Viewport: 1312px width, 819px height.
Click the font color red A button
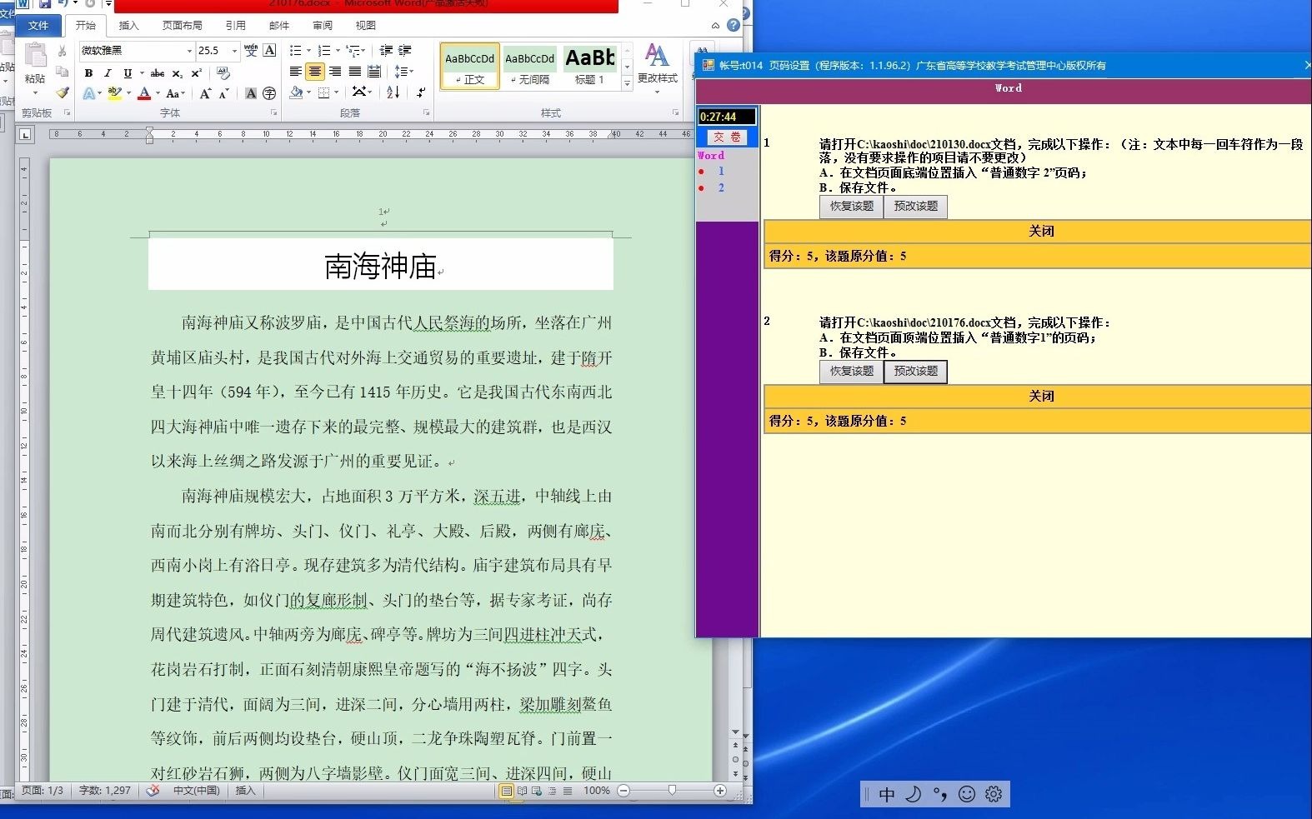(x=145, y=93)
